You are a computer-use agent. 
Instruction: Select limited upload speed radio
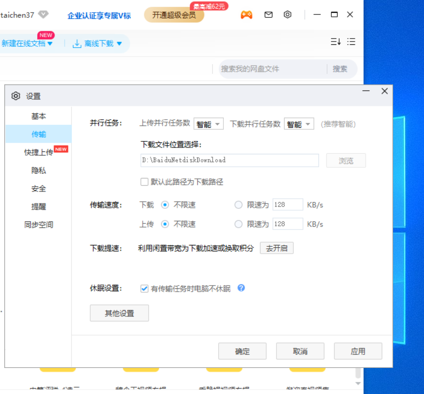click(x=238, y=224)
